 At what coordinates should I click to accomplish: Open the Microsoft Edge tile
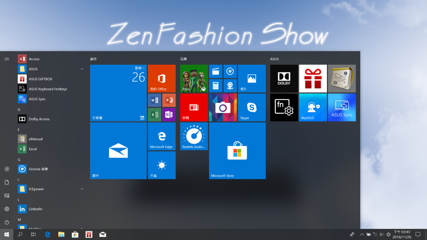pos(162,137)
